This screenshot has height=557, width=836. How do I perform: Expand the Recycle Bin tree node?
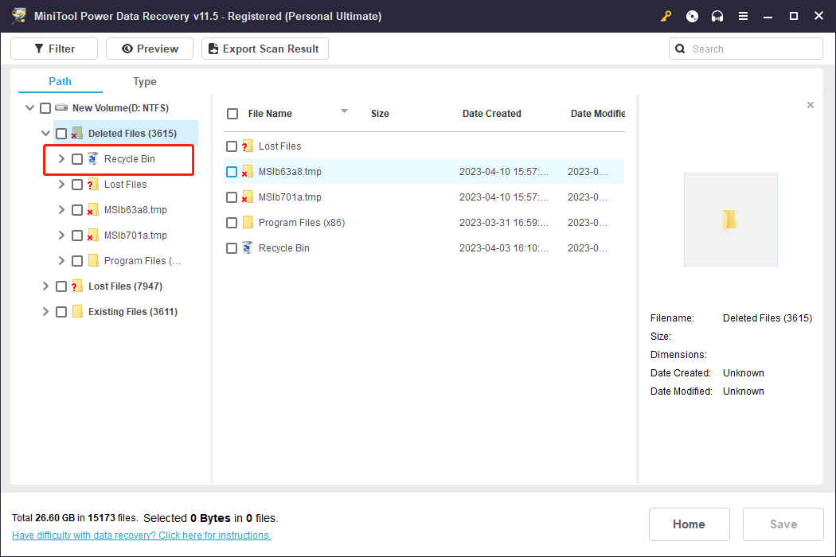61,159
